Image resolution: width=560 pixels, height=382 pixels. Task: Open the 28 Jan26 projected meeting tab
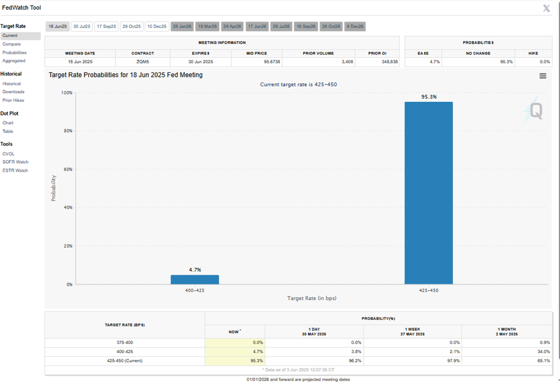coord(182,26)
